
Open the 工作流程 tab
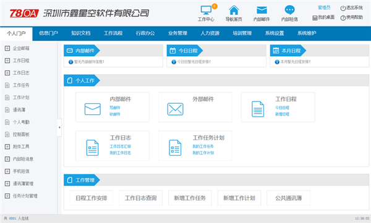point(113,33)
